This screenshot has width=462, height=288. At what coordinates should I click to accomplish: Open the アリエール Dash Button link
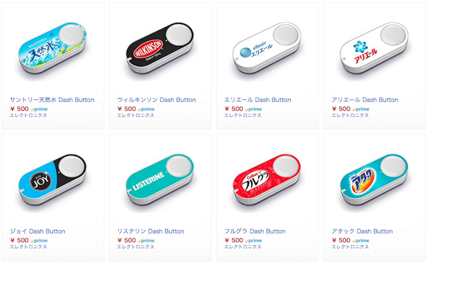(x=365, y=100)
